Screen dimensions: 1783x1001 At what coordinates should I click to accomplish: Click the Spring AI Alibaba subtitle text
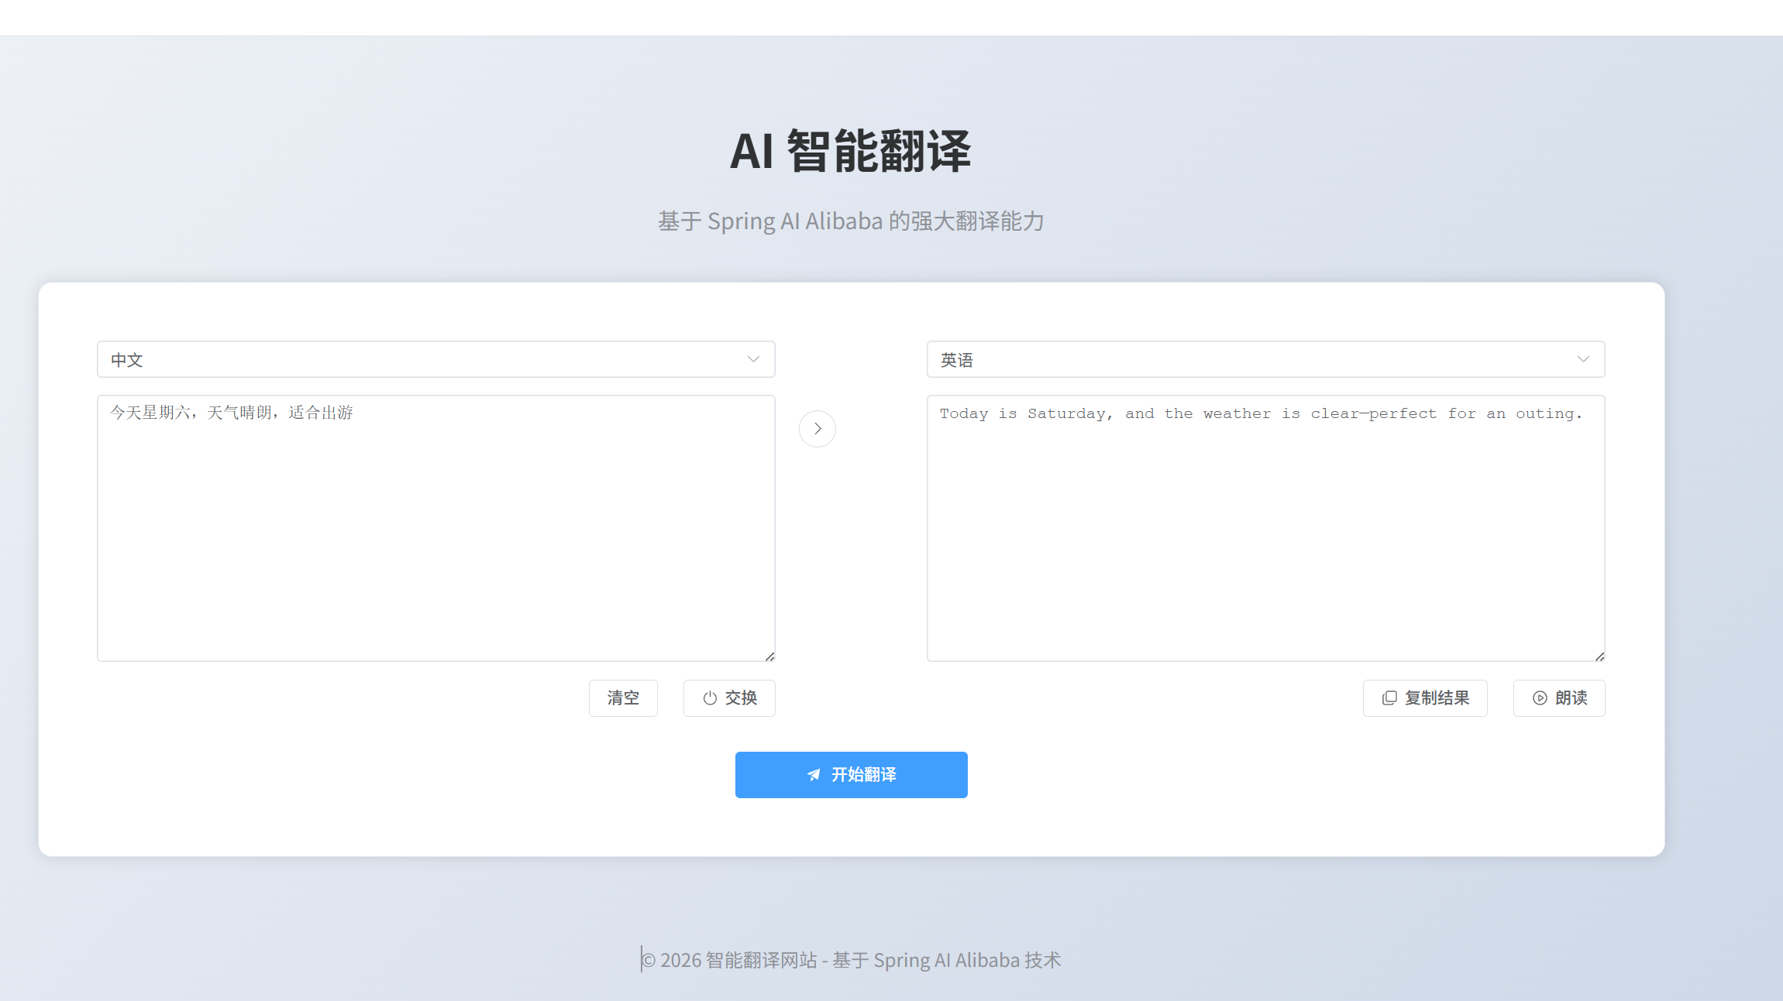tap(850, 221)
